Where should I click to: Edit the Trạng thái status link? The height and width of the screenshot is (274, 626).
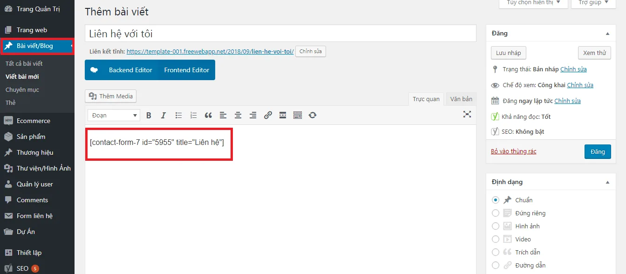[x=573, y=69]
